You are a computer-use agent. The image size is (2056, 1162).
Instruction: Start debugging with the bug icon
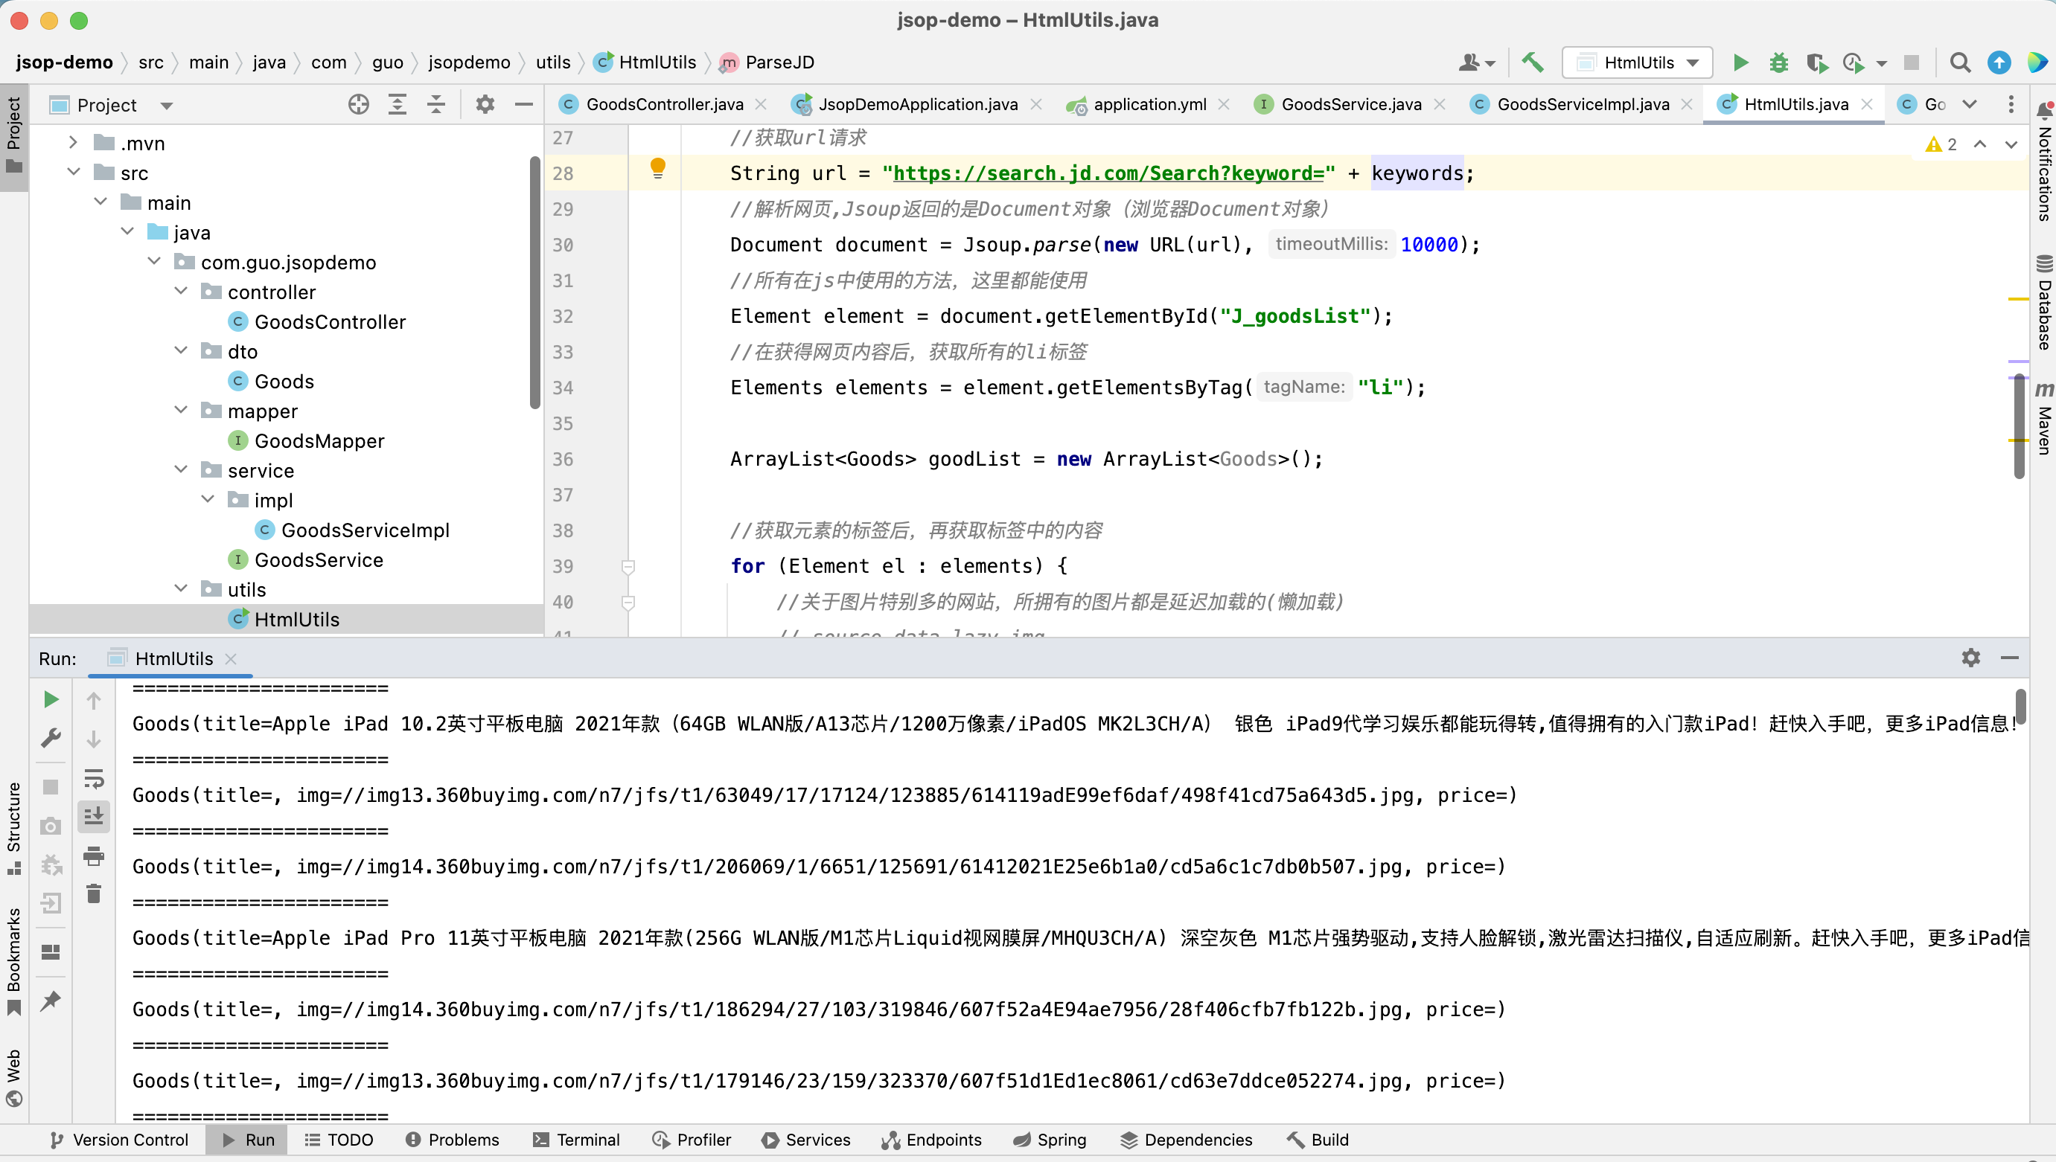pos(1778,62)
